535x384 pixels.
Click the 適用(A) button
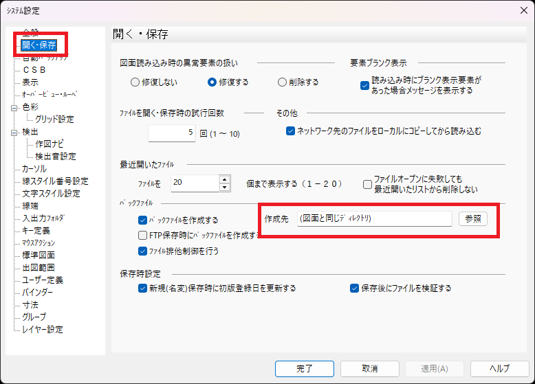pos(435,369)
